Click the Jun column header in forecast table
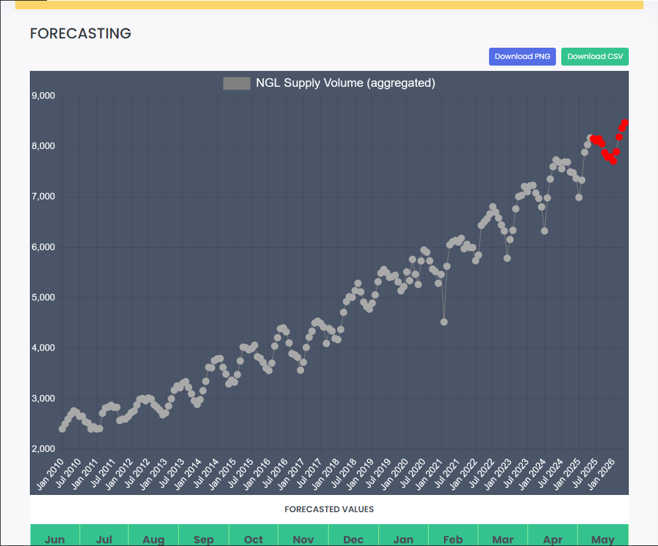This screenshot has height=546, width=658. click(x=54, y=539)
